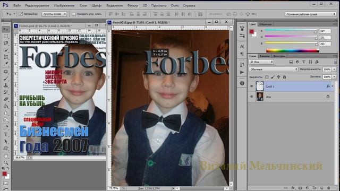Select the Healing Brush tool
Viewport: 340px width, 191px height.
tap(6, 72)
